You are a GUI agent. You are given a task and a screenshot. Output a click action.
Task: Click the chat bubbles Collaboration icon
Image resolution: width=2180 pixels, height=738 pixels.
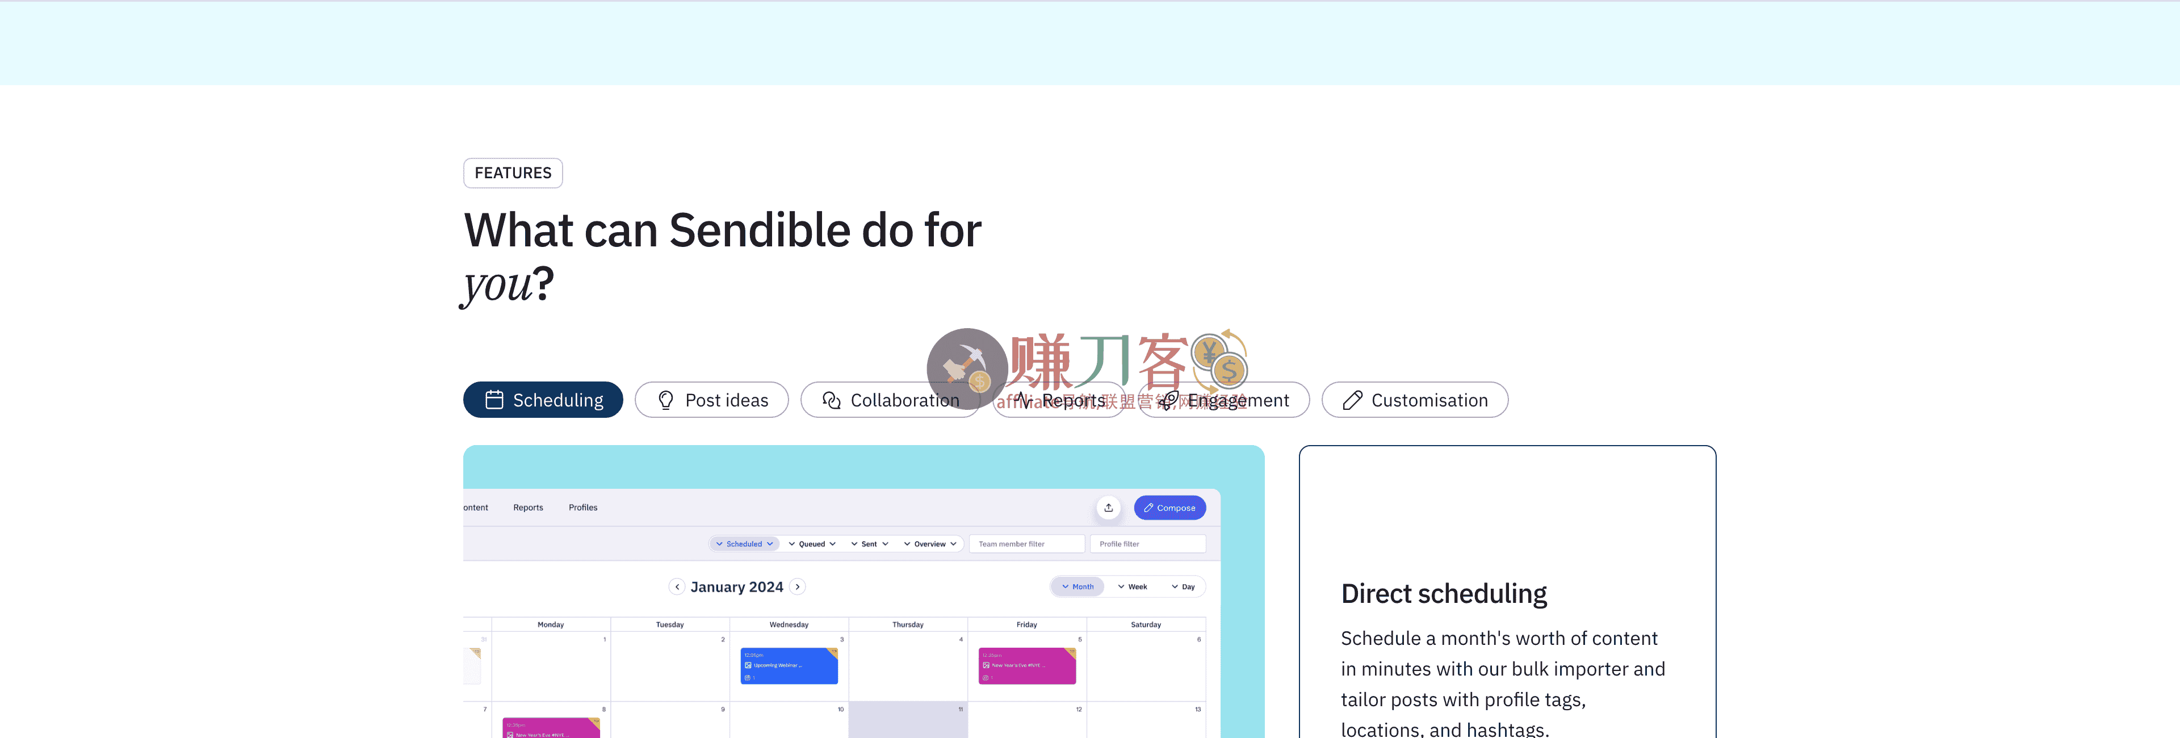point(831,400)
